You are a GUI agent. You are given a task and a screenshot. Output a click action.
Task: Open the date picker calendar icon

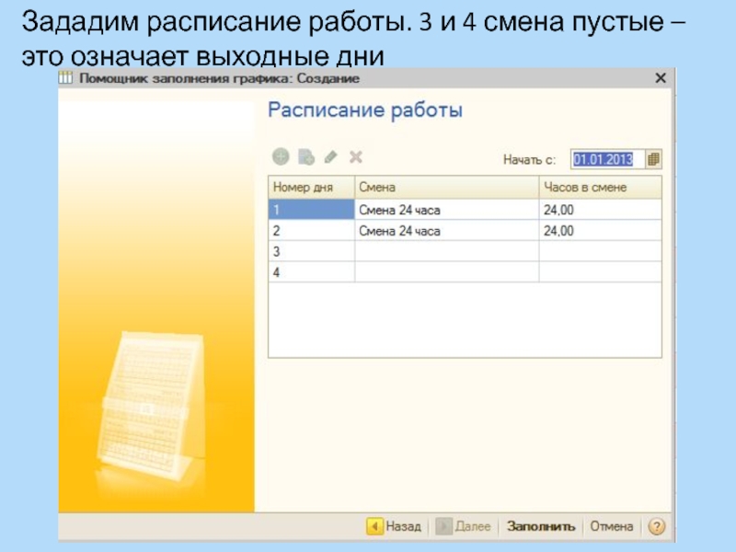(x=653, y=159)
